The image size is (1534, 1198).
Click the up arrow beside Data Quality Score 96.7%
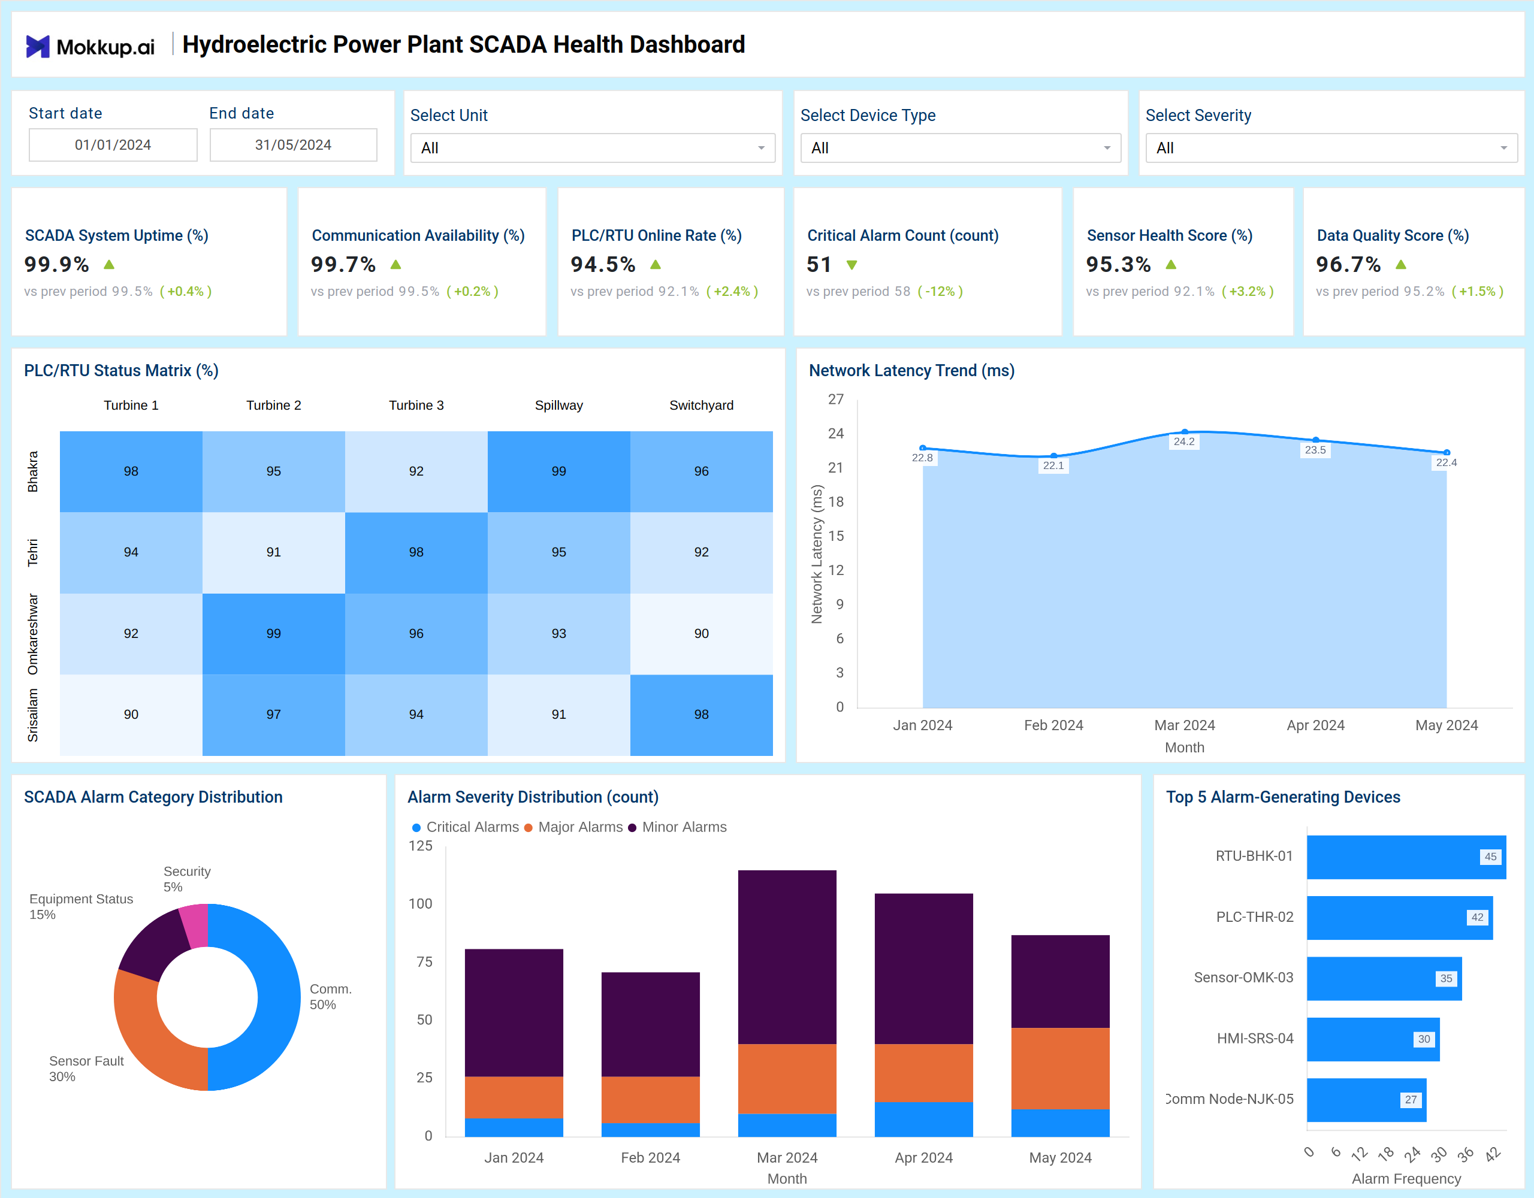(1401, 265)
